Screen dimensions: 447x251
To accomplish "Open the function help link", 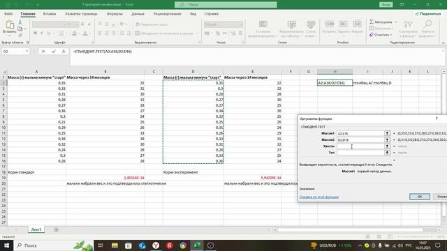I will click(x=319, y=197).
